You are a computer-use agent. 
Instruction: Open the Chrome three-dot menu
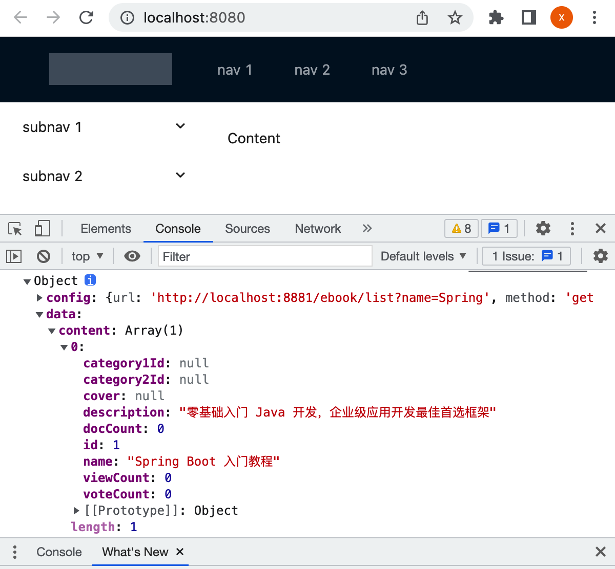pyautogui.click(x=594, y=18)
